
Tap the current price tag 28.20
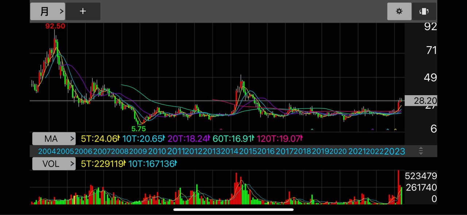click(x=421, y=101)
